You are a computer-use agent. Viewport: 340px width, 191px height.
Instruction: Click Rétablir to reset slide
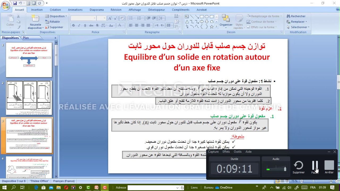pos(53,21)
